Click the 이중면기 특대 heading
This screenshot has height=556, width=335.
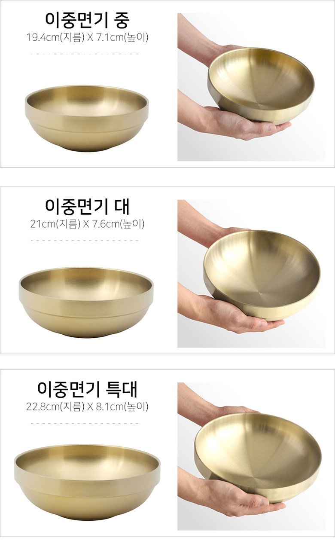click(87, 389)
